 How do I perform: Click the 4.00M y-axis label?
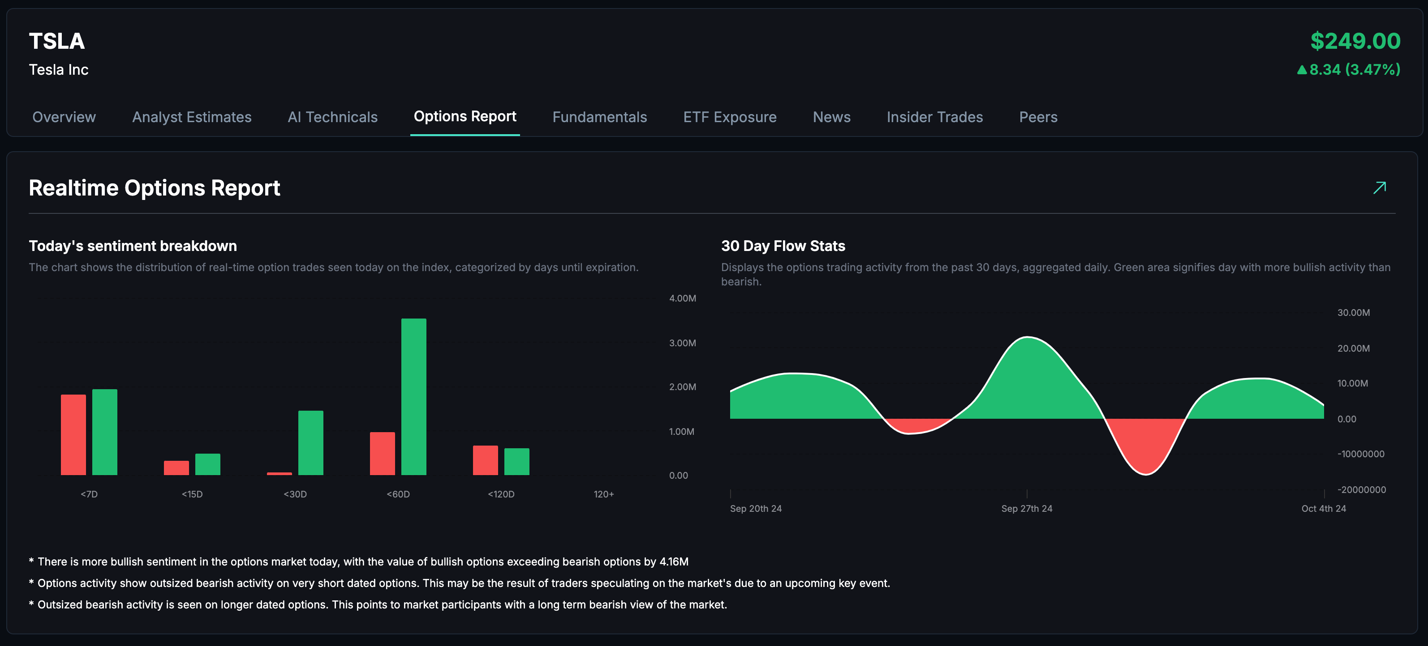682,298
